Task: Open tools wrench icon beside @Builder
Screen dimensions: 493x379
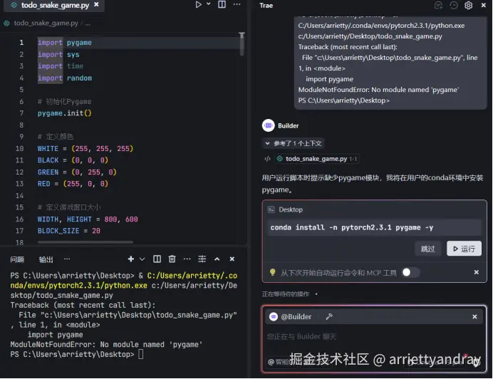Action: coord(329,317)
